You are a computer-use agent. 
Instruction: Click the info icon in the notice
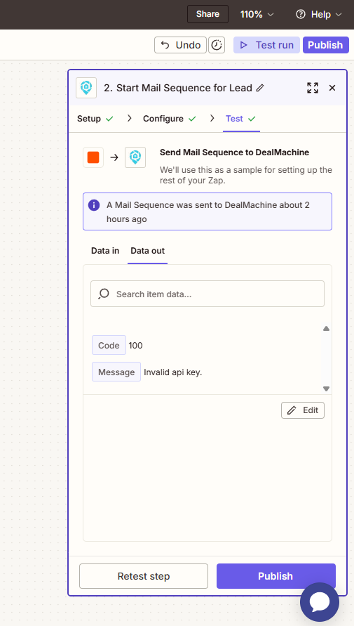[93, 205]
